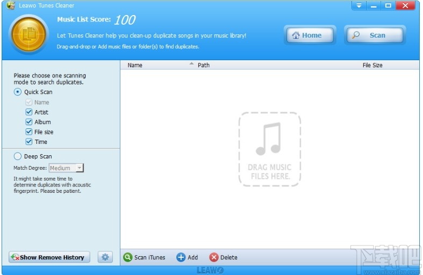Select Quick Scan mode
This screenshot has width=423, height=275.
click(x=18, y=92)
